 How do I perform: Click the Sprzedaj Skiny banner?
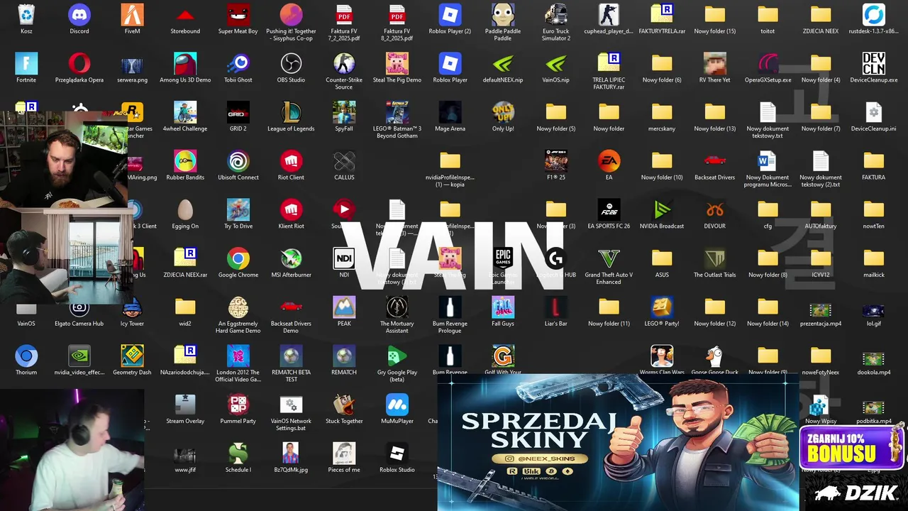click(x=618, y=444)
